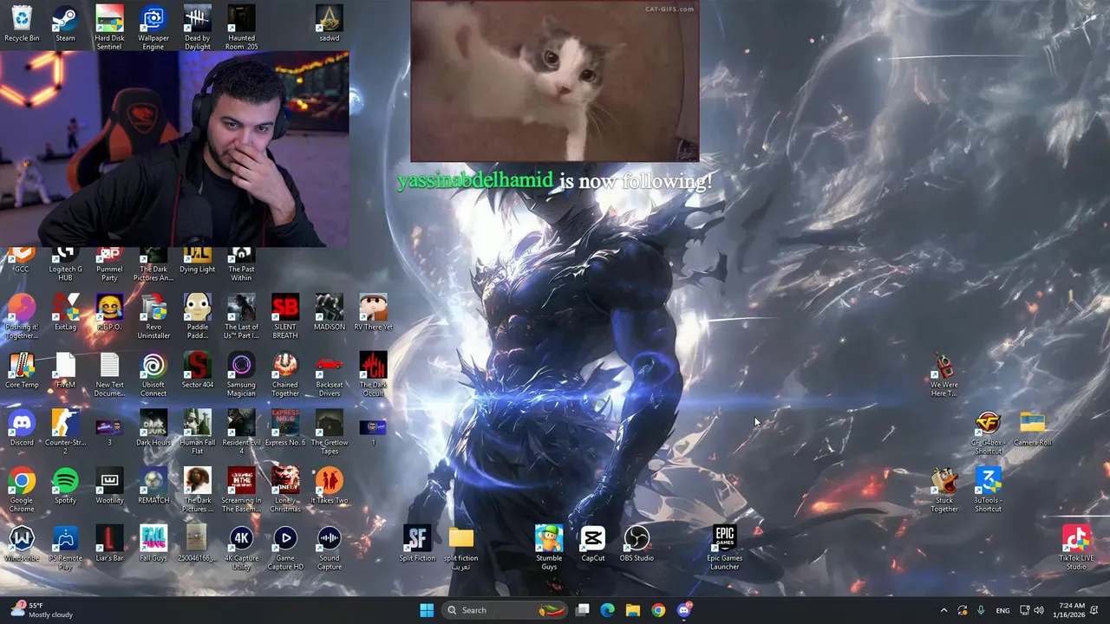Screen dimensions: 1110x624
Task: Launch PS Remote Play shortcut
Action: point(65,548)
